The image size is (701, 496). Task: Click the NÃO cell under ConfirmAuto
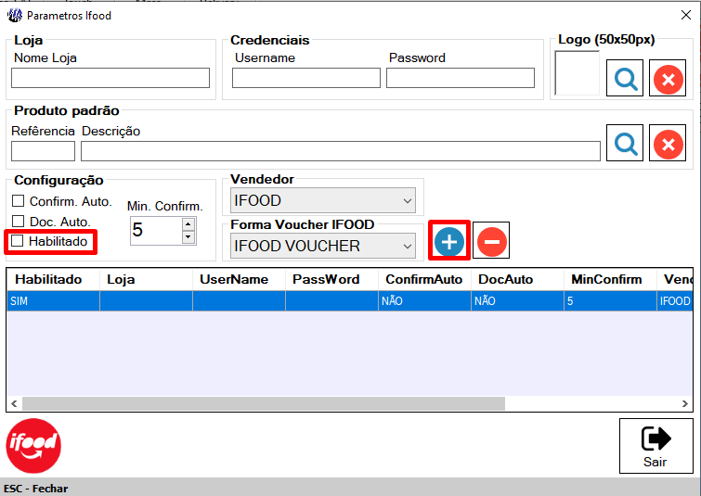(424, 301)
